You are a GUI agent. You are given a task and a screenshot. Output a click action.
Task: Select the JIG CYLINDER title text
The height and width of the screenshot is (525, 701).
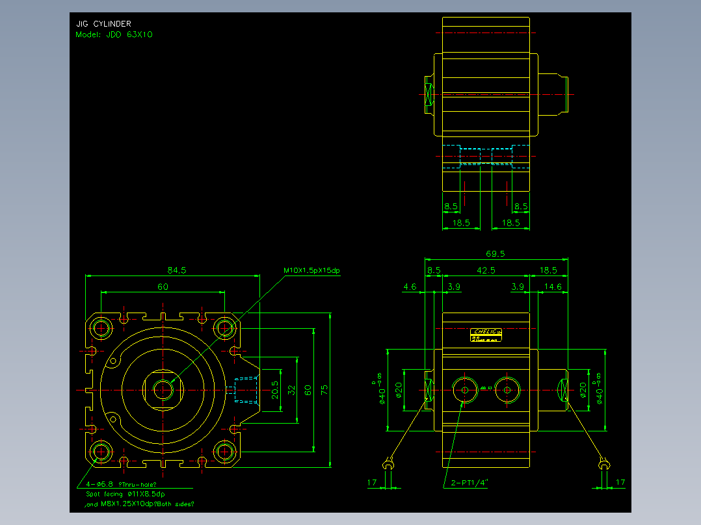(103, 23)
